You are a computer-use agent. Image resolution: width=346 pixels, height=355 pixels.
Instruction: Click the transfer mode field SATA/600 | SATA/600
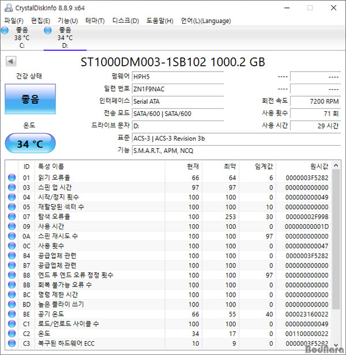pyautogui.click(x=178, y=114)
